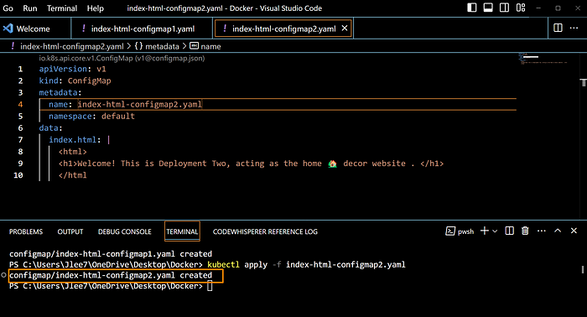Kill terminal with trash icon
This screenshot has width=587, height=317.
click(x=525, y=231)
